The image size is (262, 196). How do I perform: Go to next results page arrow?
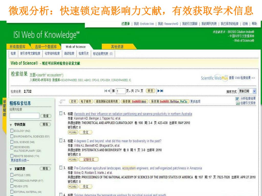(x=159, y=91)
